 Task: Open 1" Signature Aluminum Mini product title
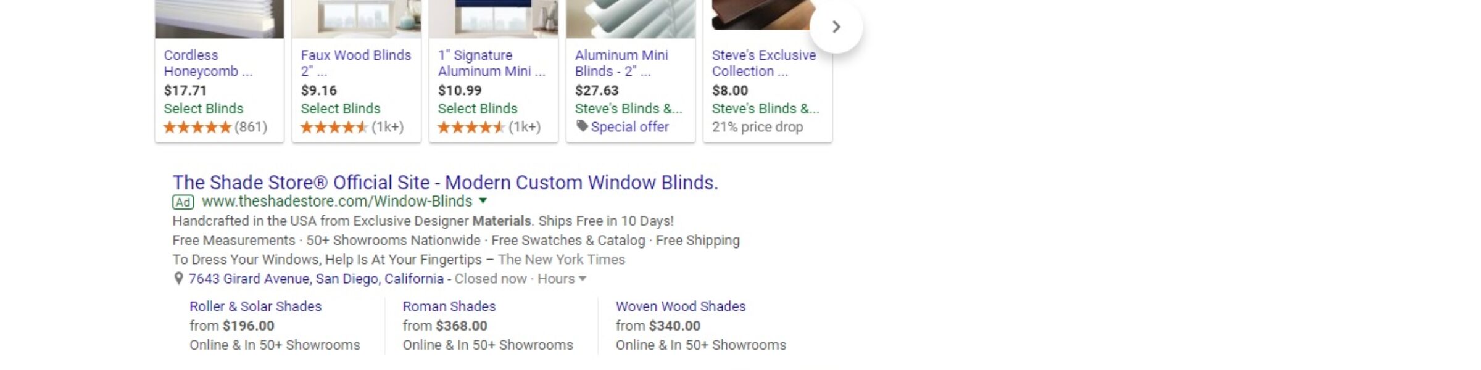492,63
